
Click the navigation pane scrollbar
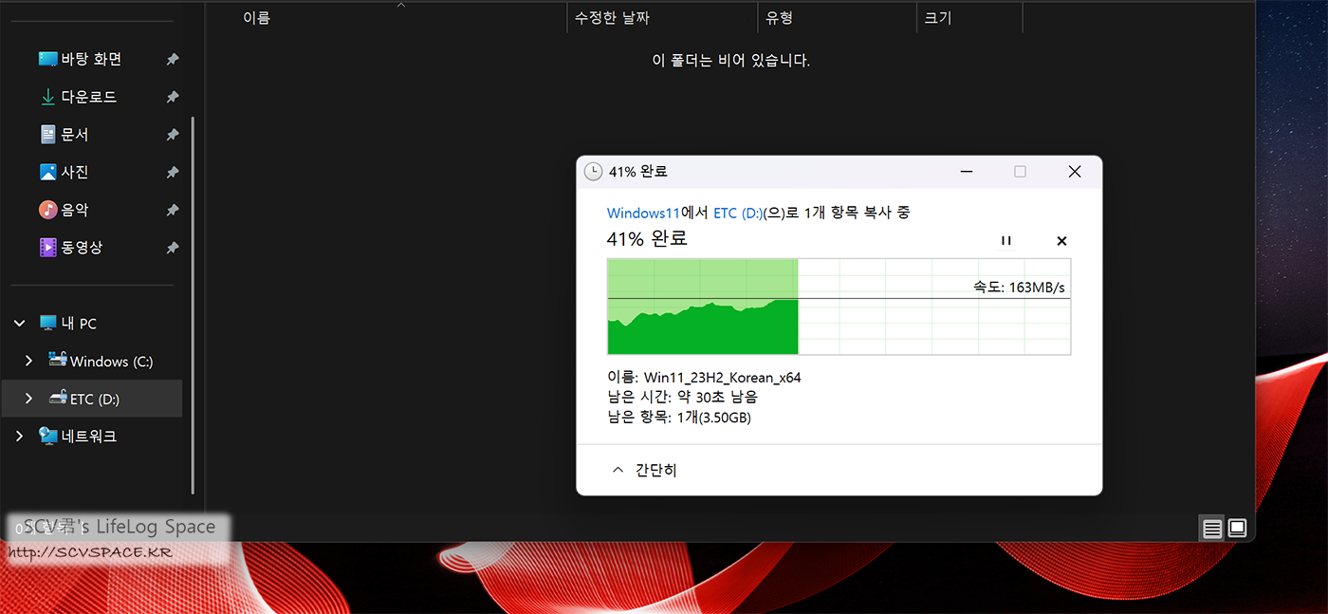tap(194, 304)
